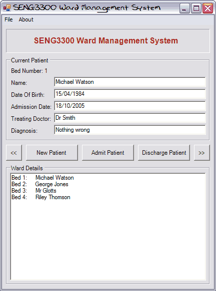Click the Treating Doctor field

[130, 118]
